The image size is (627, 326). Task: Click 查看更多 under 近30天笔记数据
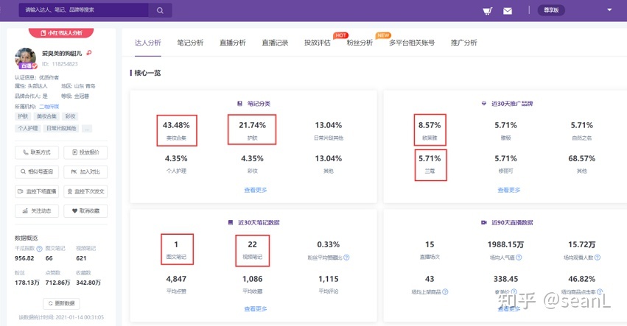pos(256,309)
